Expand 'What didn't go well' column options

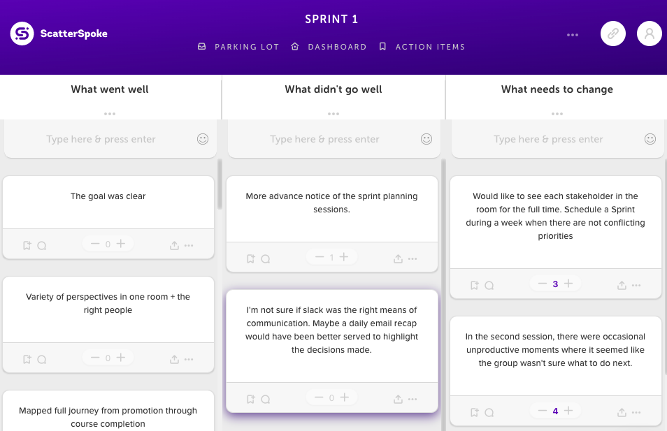[x=333, y=114]
